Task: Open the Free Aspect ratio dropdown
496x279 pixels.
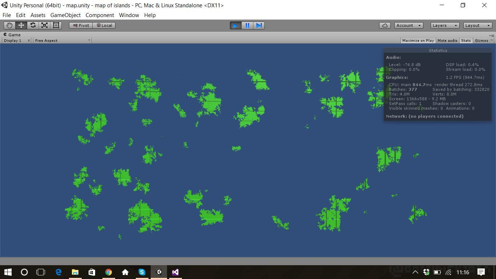Action: point(62,40)
